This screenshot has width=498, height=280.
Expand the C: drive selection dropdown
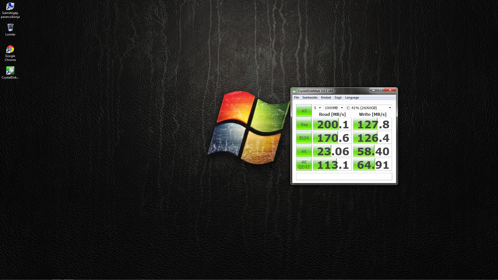[369, 108]
